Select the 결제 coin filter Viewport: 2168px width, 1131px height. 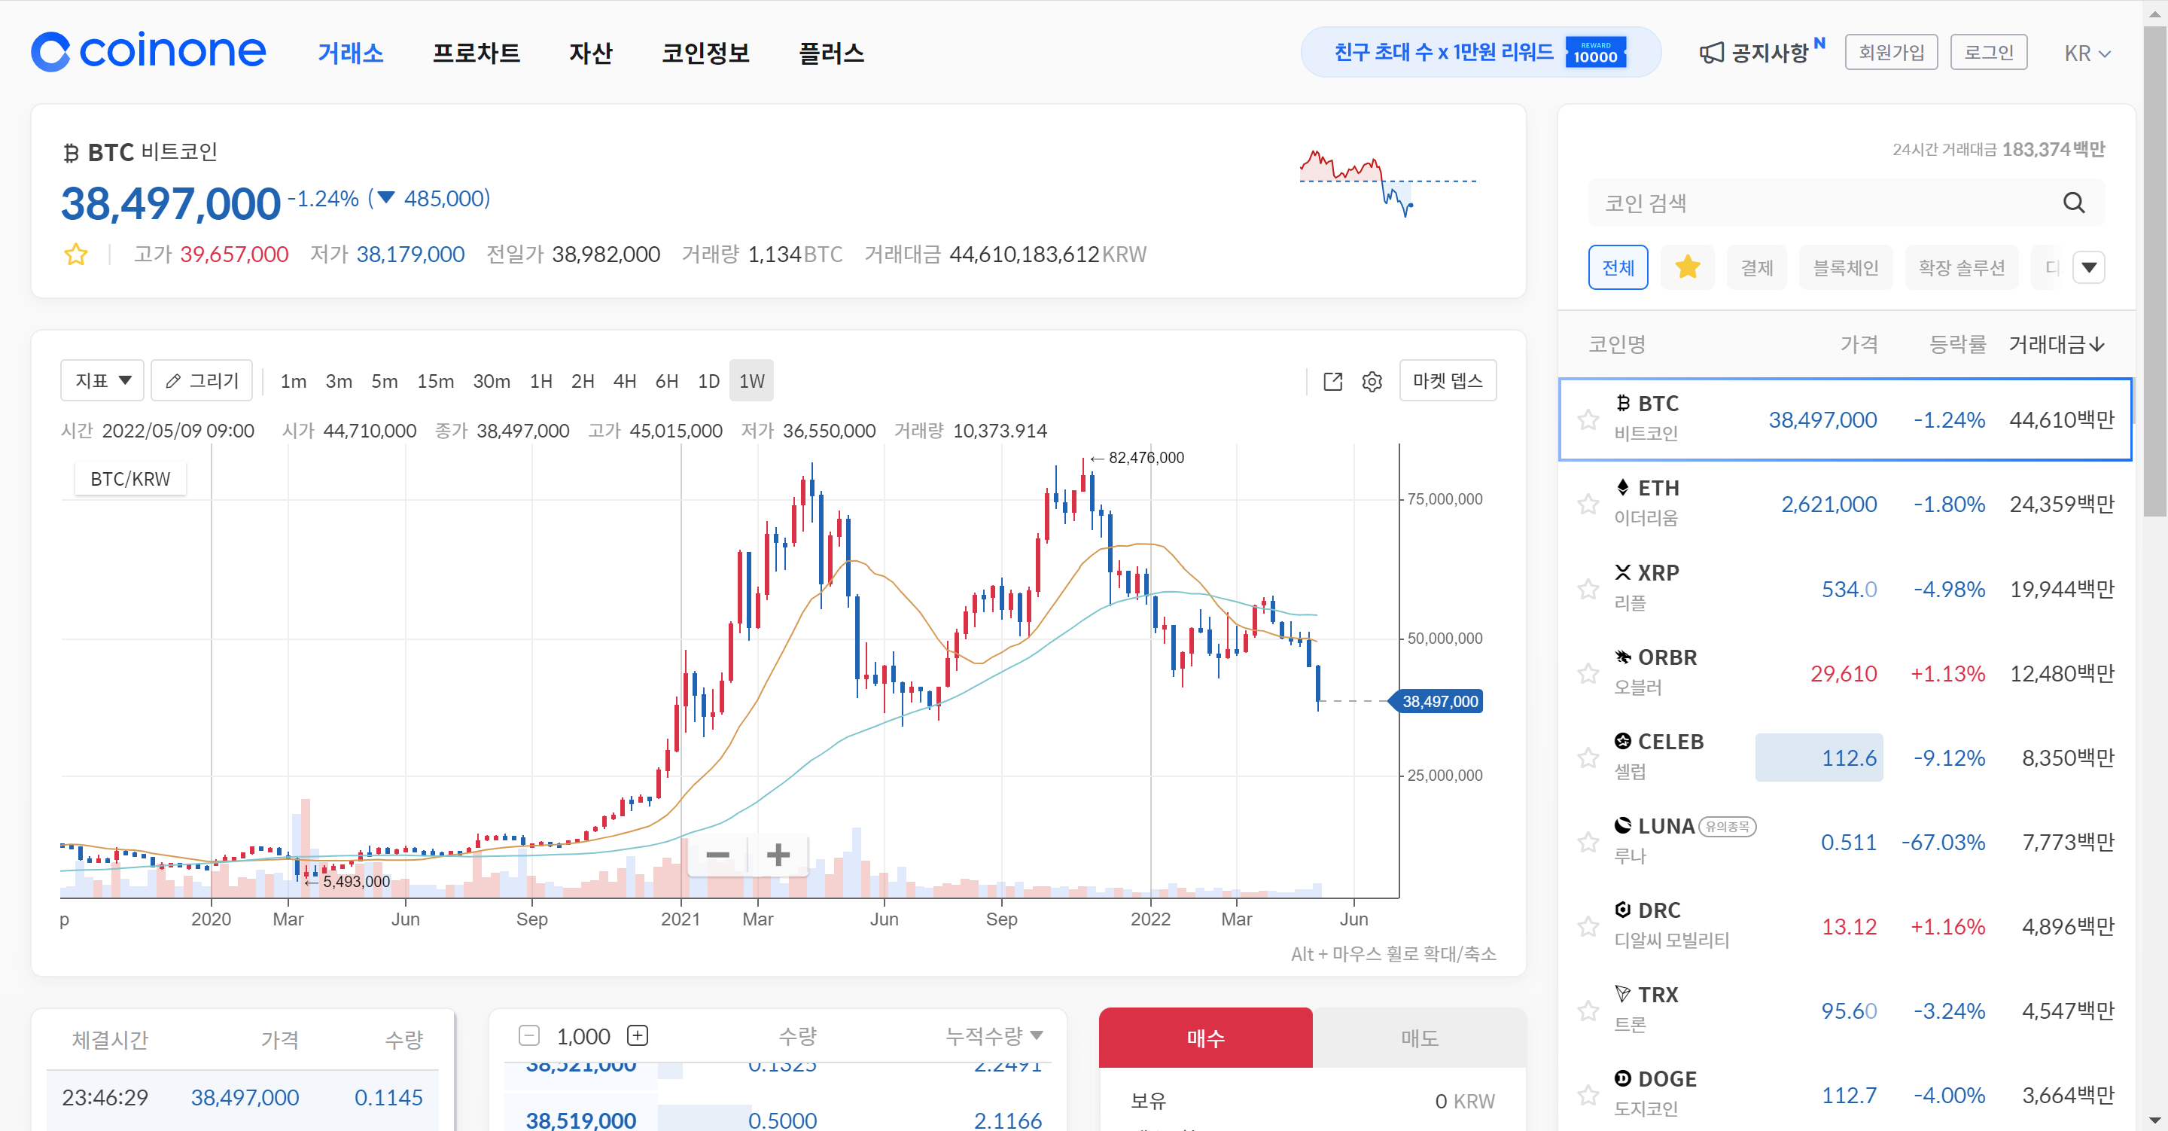(x=1756, y=268)
